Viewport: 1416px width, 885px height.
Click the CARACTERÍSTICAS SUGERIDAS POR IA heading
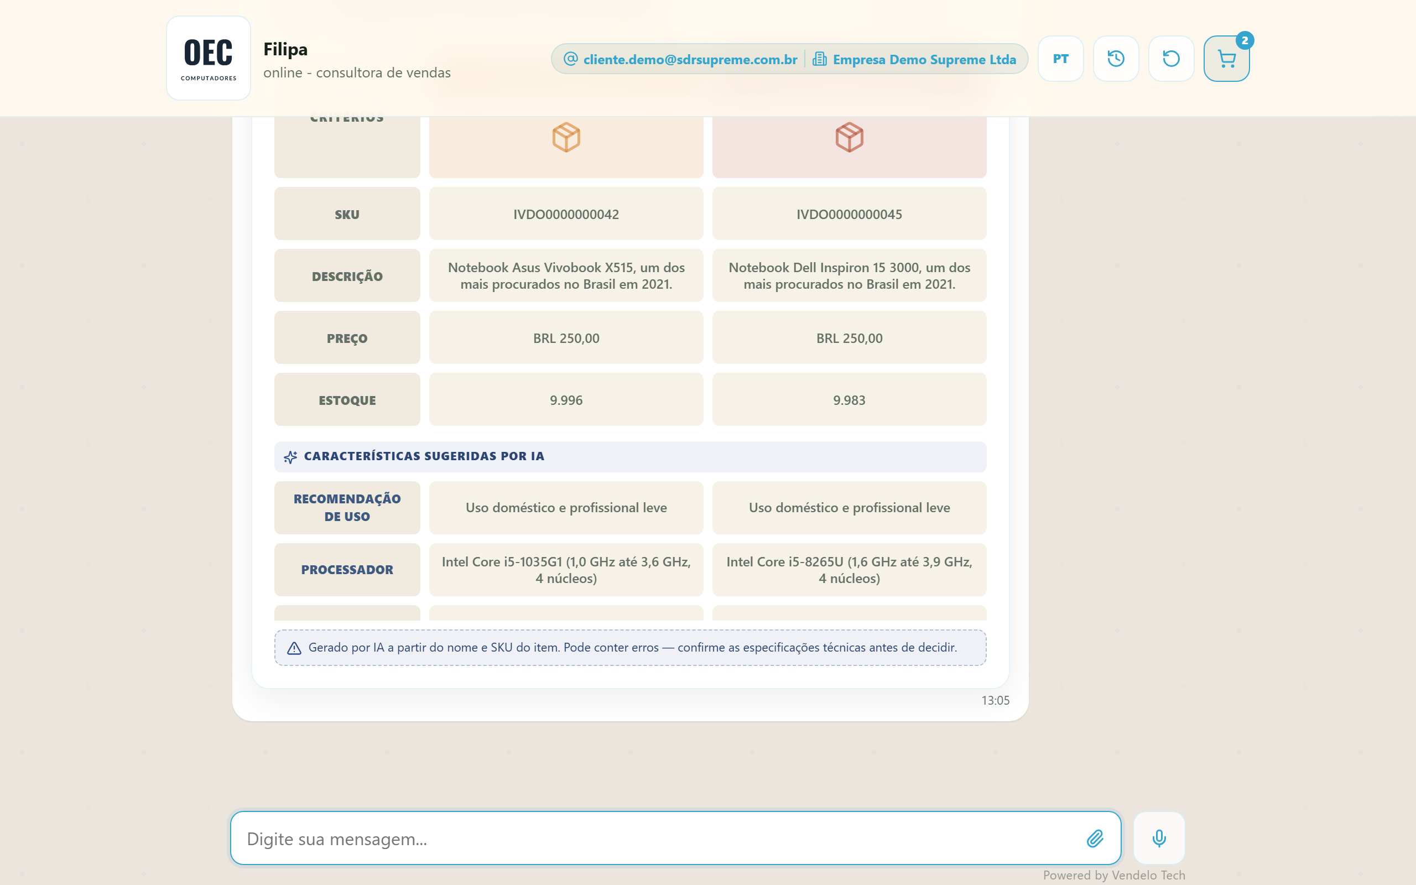pos(424,456)
